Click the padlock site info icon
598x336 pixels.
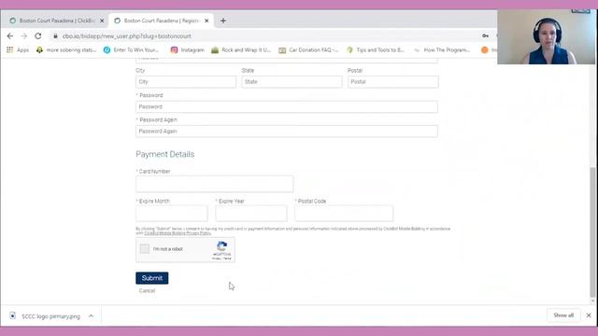(55, 36)
